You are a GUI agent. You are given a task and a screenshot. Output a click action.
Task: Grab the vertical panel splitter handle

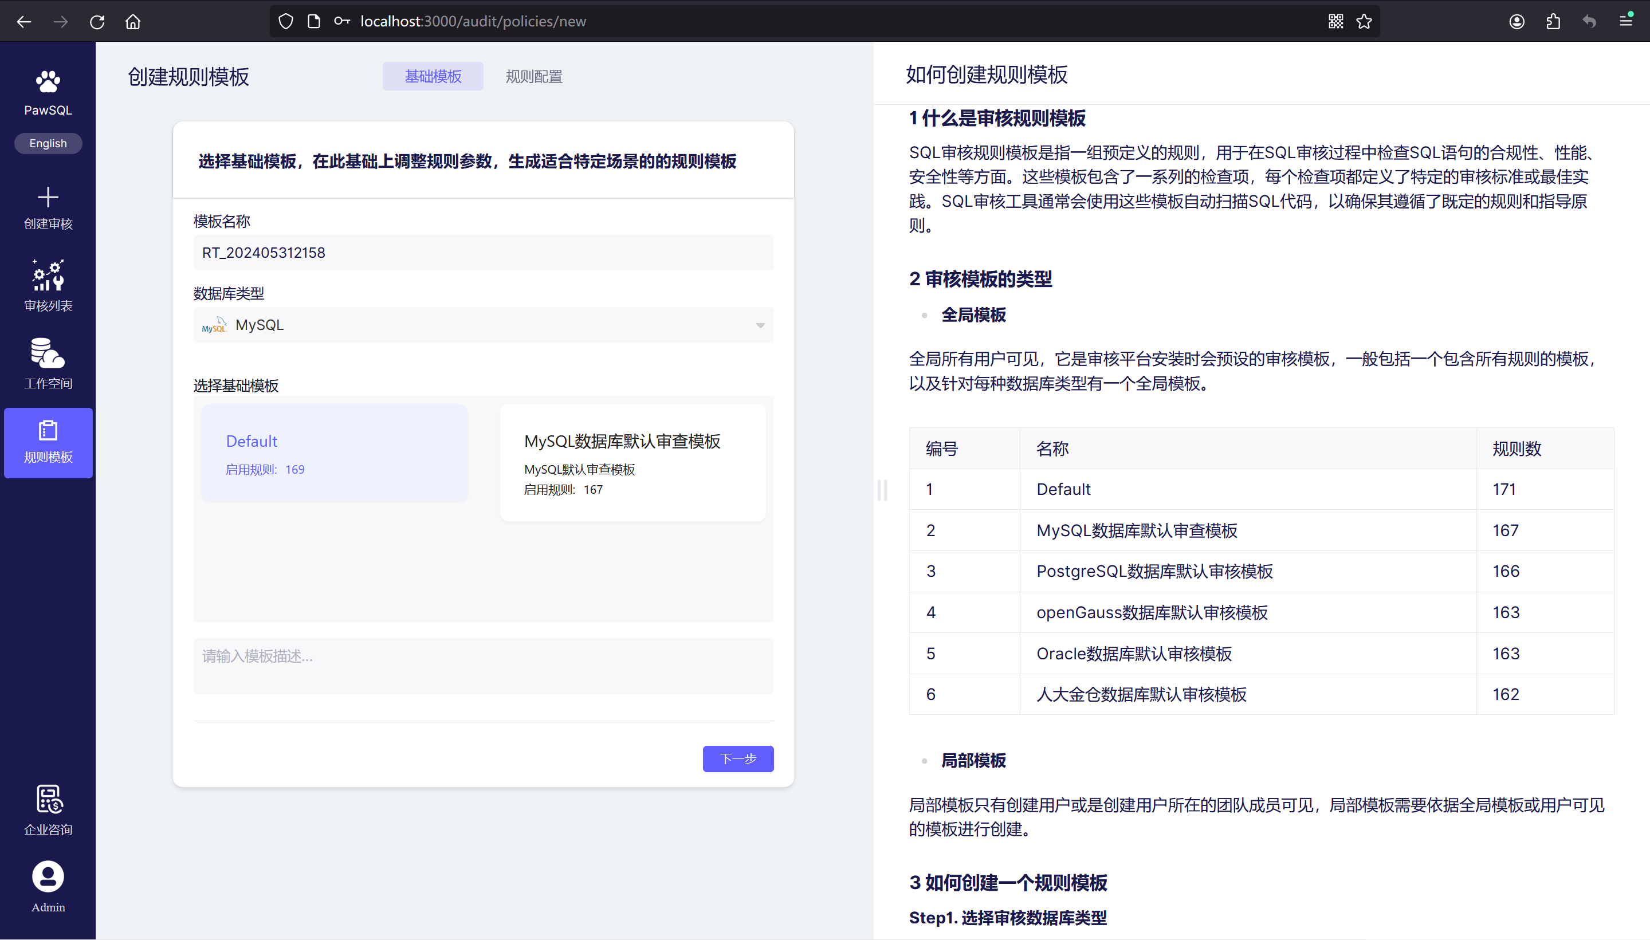[x=882, y=490]
